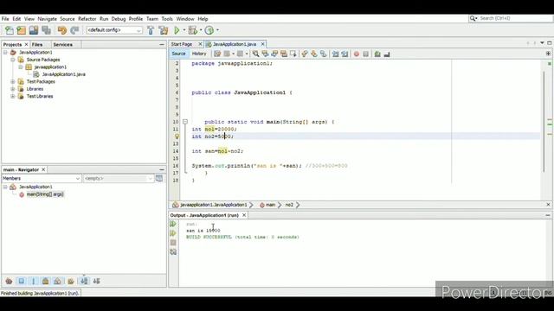Click the light bulb hint icon at line 12
This screenshot has height=311, width=554.
[x=177, y=136]
